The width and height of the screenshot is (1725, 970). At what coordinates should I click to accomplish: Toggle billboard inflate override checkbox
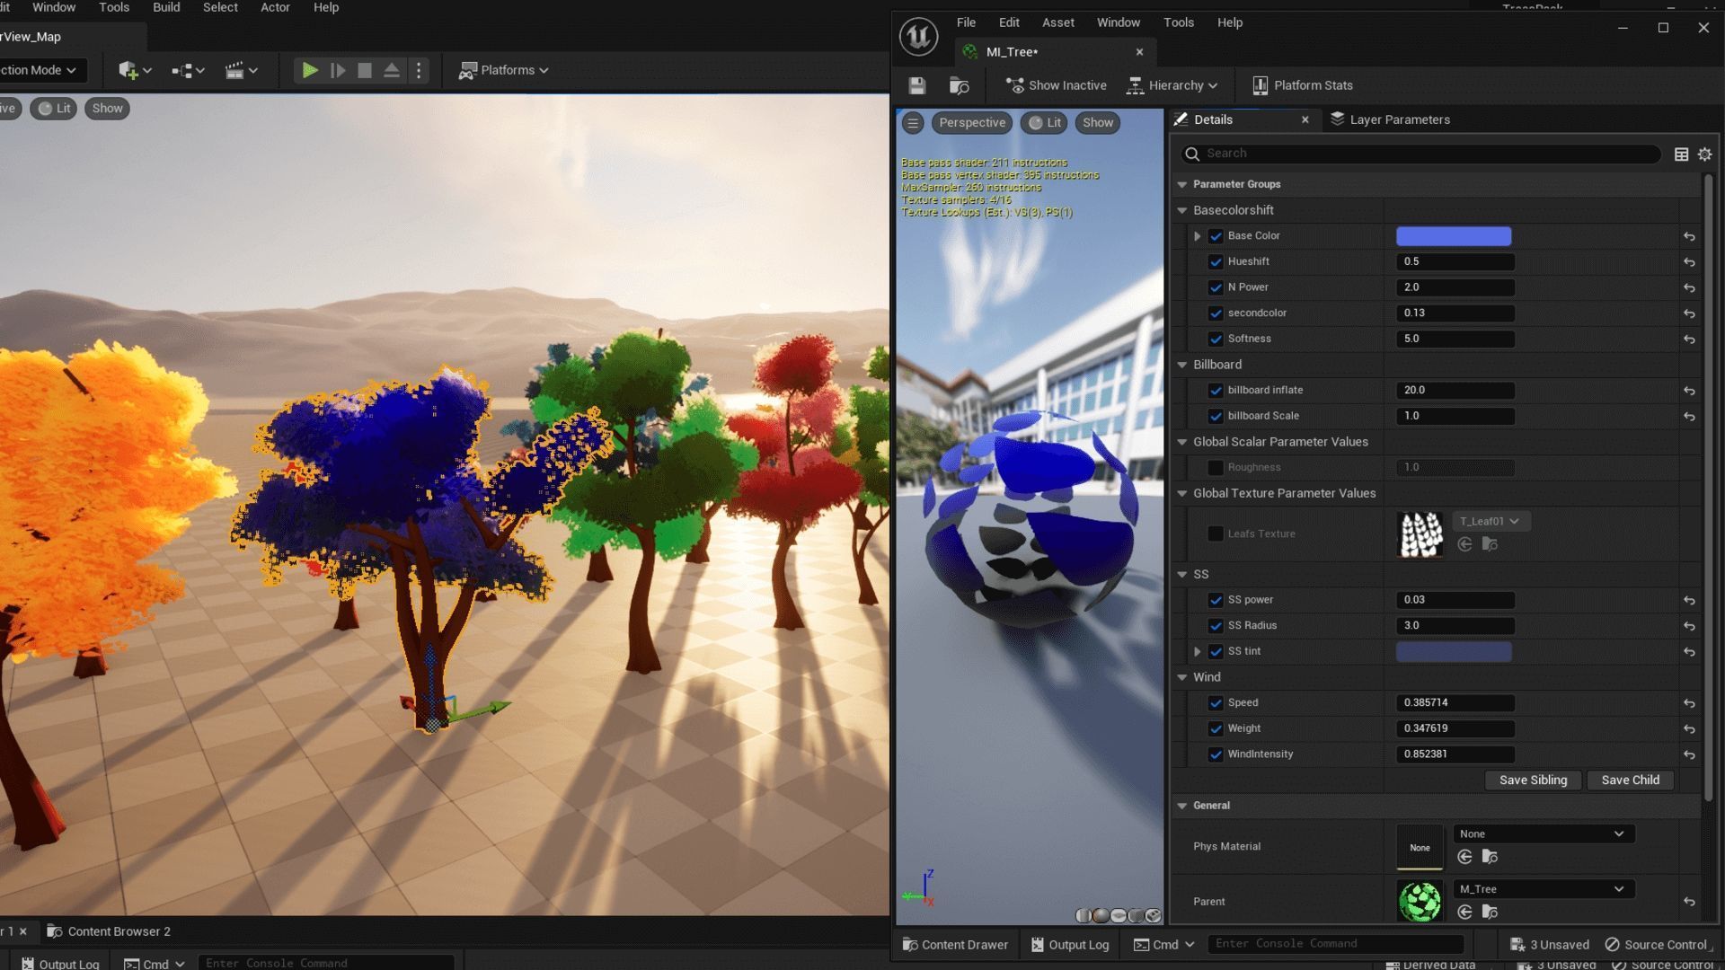point(1216,391)
